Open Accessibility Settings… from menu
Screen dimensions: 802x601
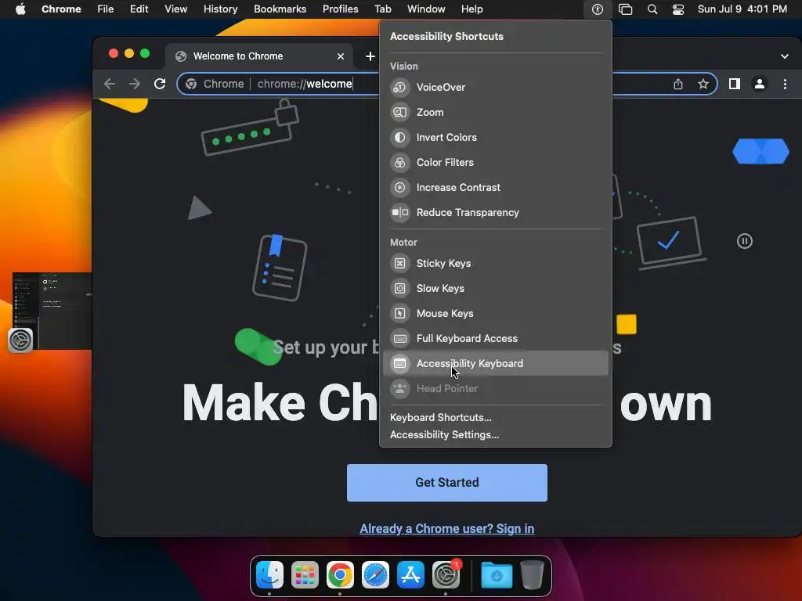(x=444, y=435)
